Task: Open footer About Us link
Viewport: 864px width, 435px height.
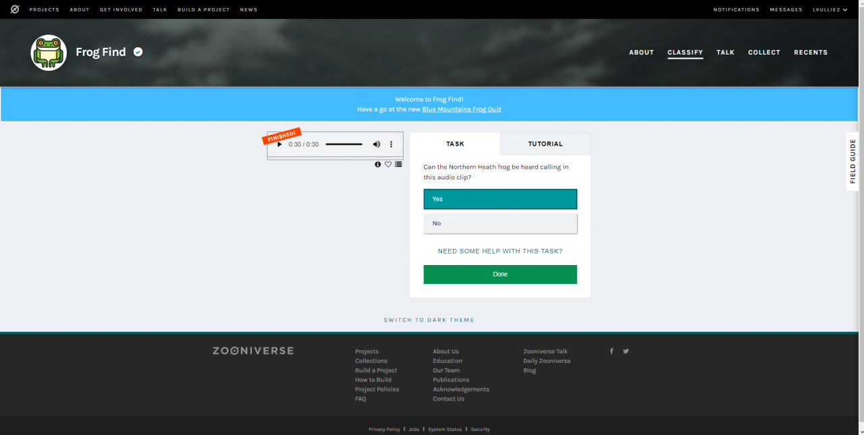Action: (446, 351)
